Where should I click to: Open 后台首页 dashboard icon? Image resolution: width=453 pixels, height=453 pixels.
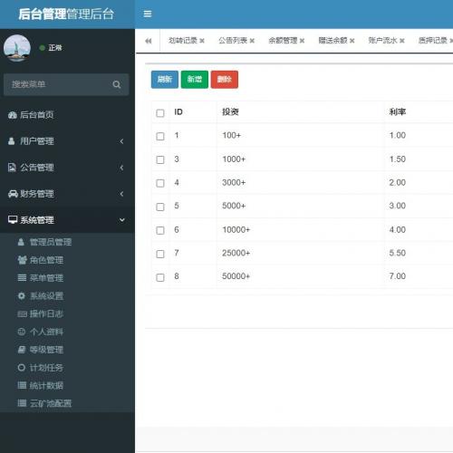pos(13,115)
